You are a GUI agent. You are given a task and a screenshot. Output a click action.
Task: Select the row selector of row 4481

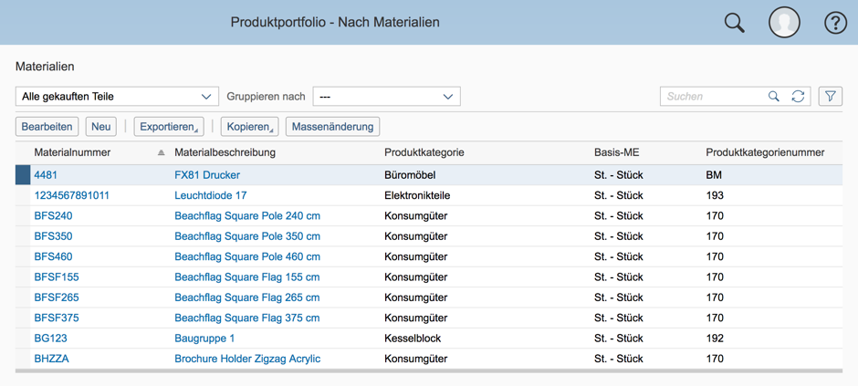23,175
